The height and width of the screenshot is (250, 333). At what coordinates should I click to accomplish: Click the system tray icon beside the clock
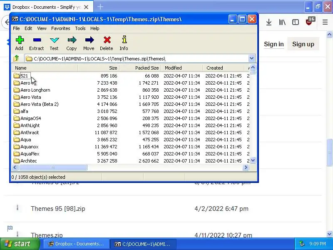(x=302, y=244)
